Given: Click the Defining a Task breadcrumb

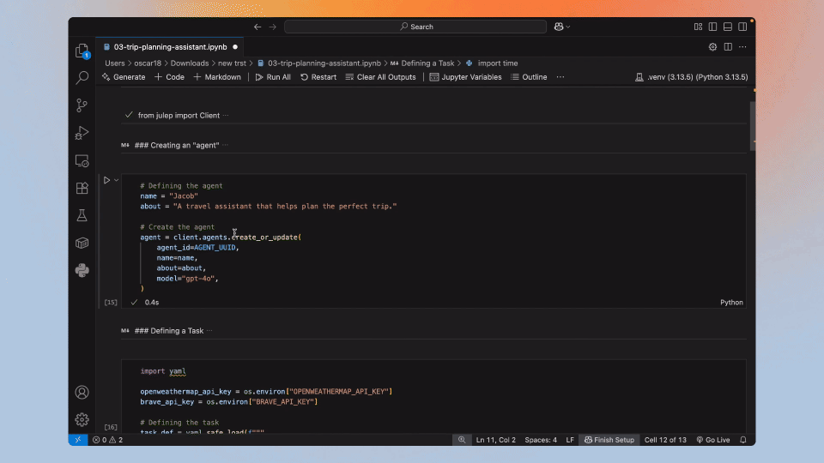Looking at the screenshot, I should click(x=422, y=63).
